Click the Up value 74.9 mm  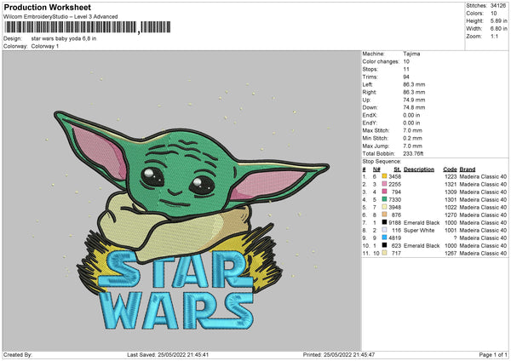pyautogui.click(x=414, y=100)
